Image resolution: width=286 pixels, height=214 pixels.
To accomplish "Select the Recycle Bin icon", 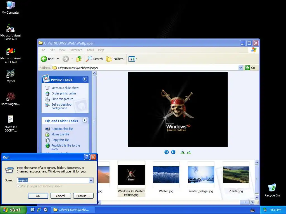I will pos(272,190).
